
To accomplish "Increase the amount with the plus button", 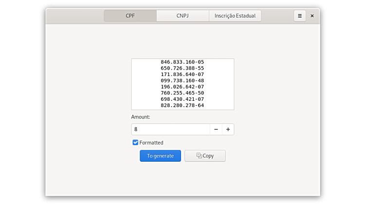I will pos(228,130).
